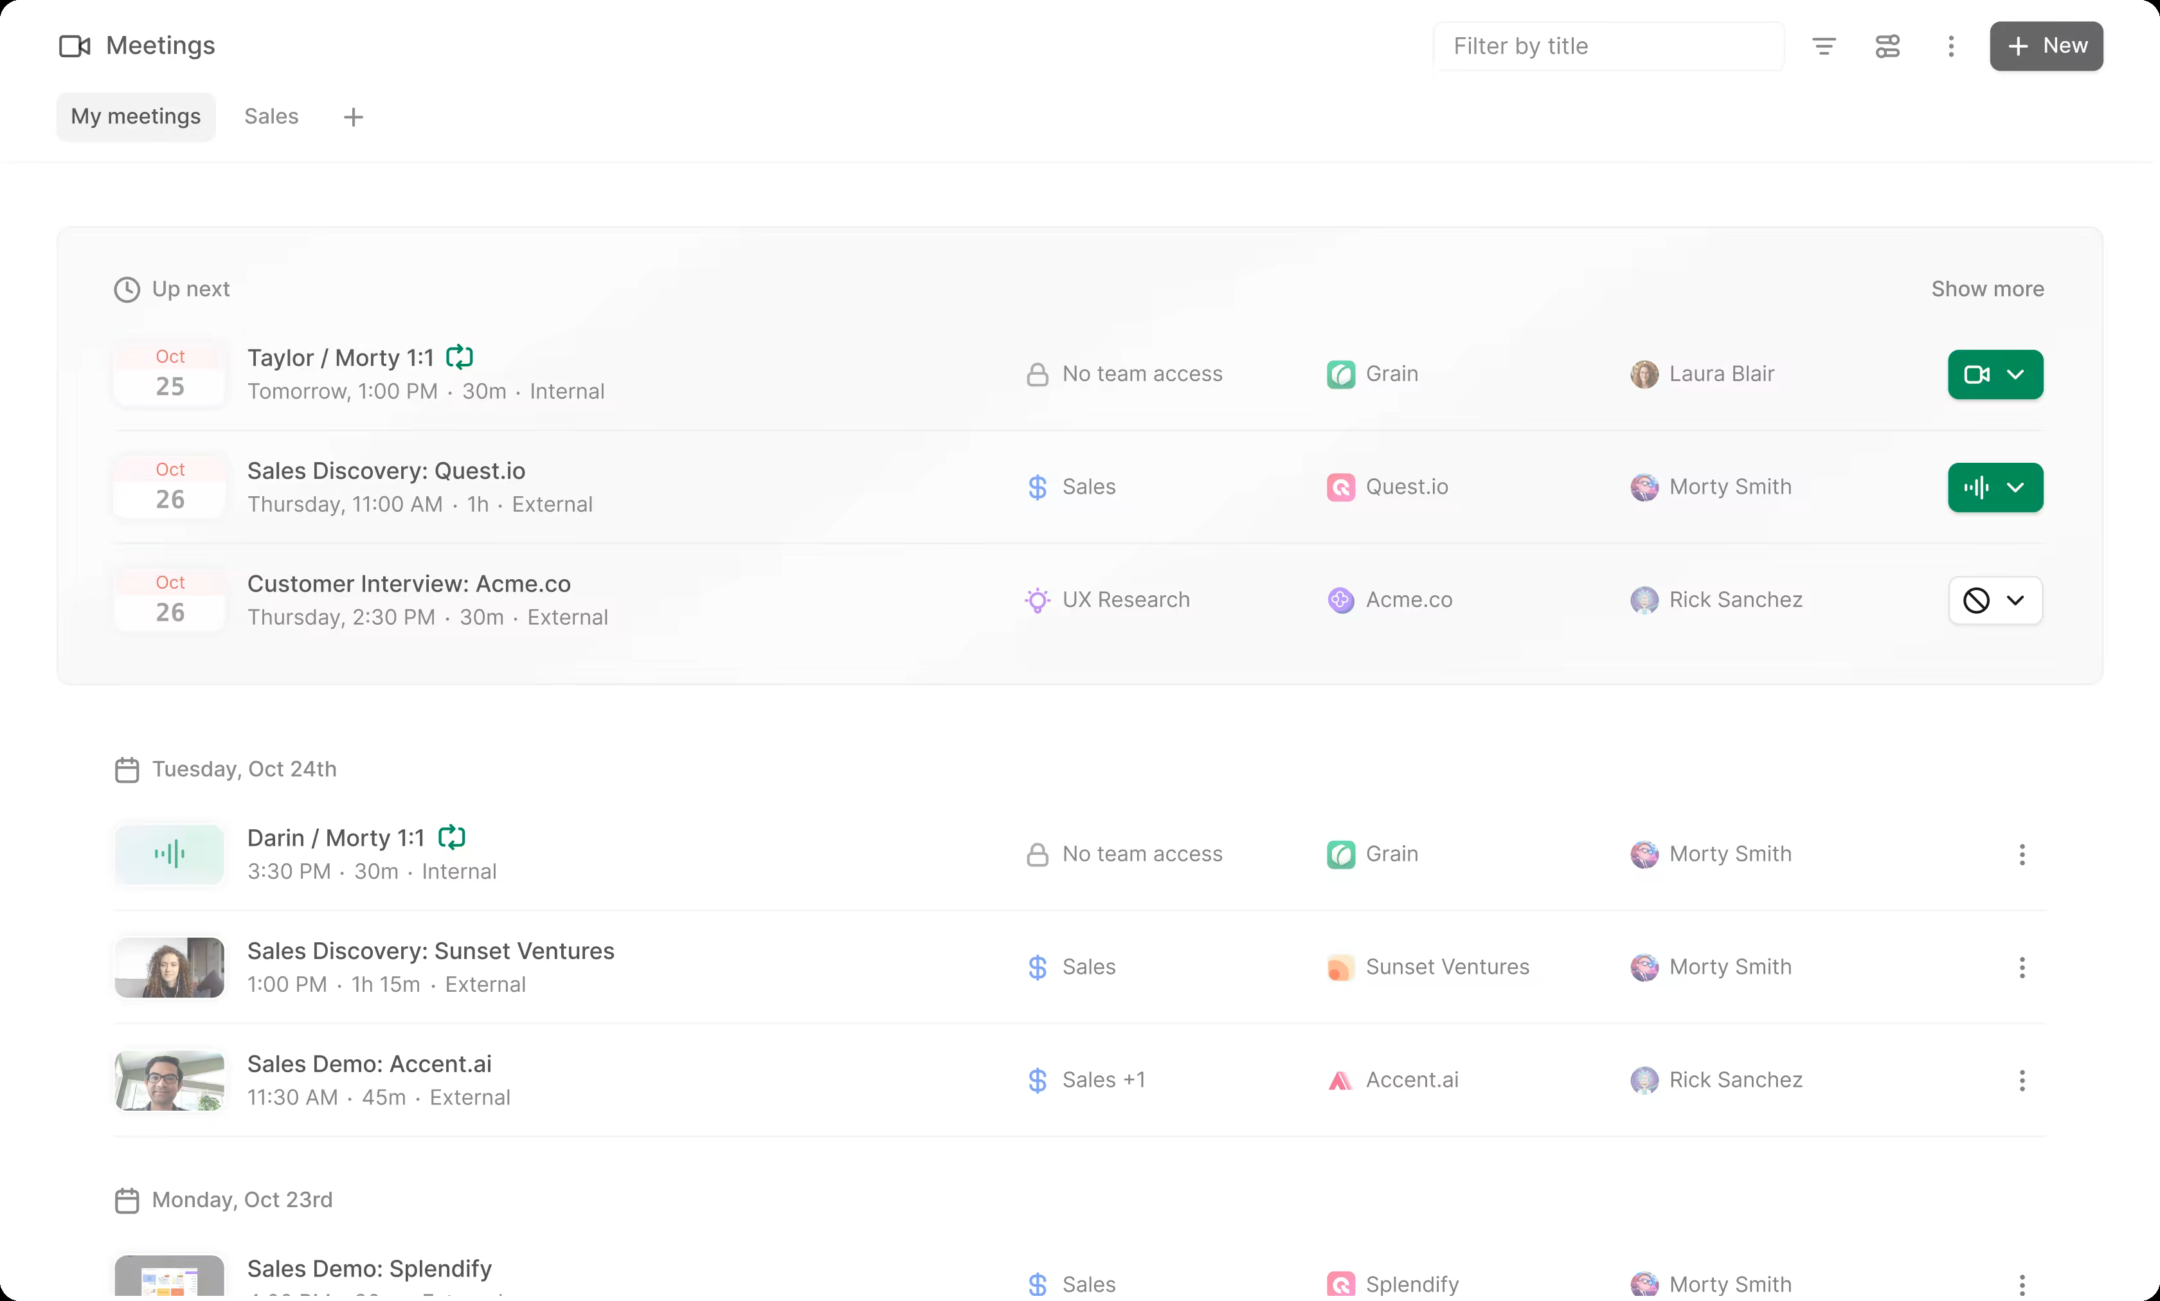Open header three-dot more menu
The width and height of the screenshot is (2160, 1301).
coord(1950,46)
